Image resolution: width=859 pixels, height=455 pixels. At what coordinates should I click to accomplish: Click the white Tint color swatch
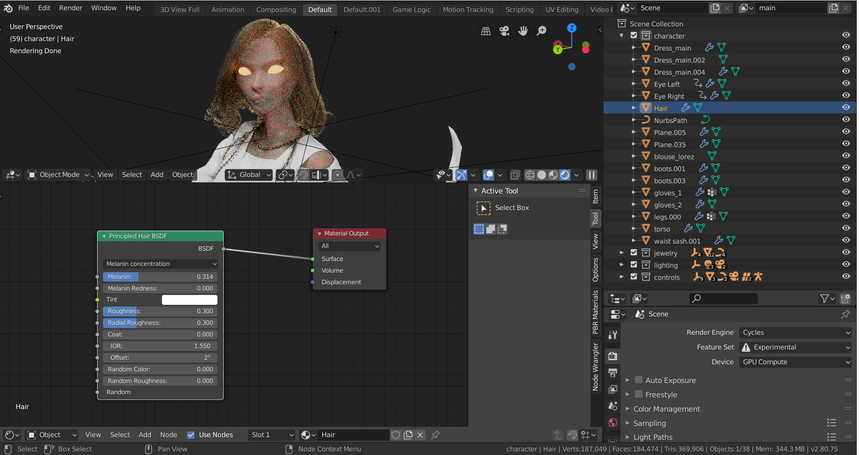pyautogui.click(x=190, y=300)
